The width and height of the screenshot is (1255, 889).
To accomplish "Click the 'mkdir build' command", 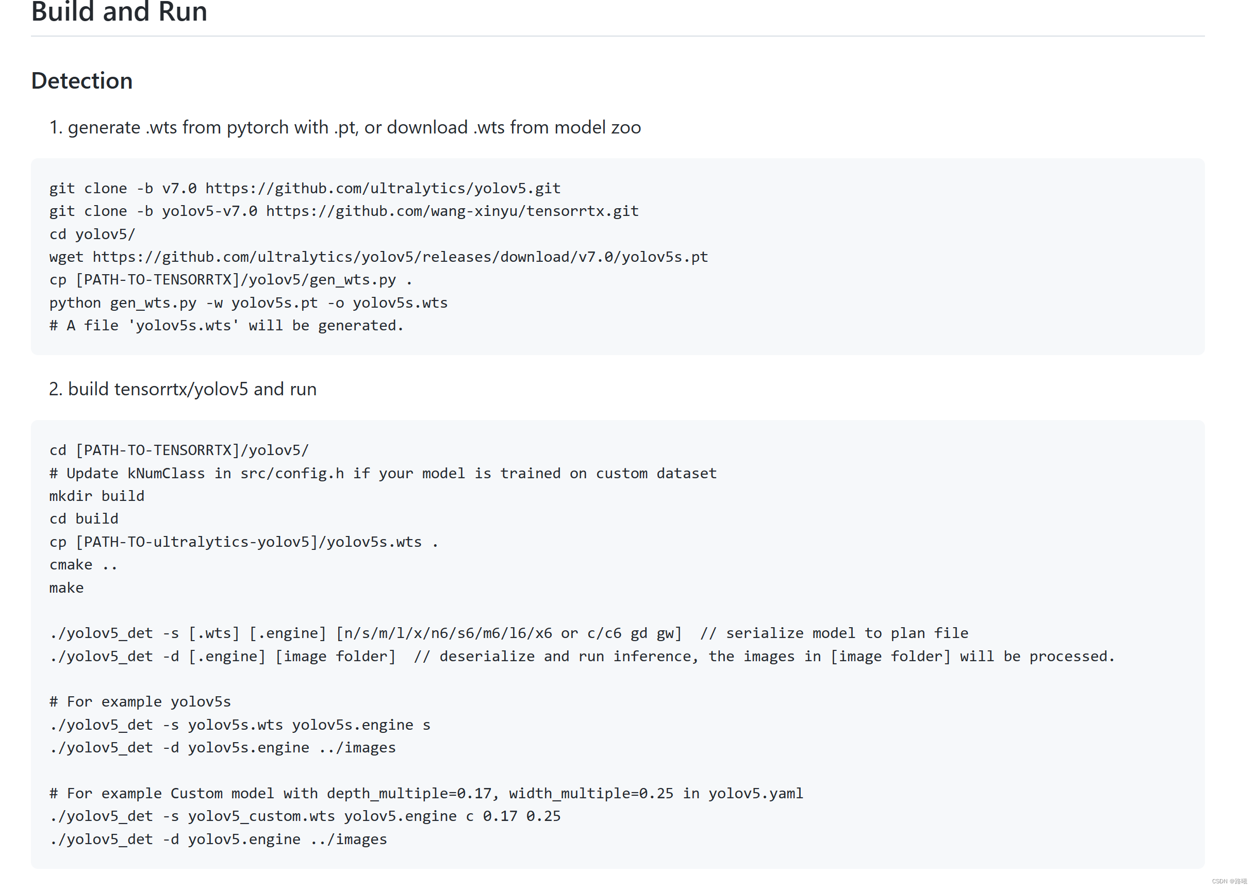I will point(97,496).
